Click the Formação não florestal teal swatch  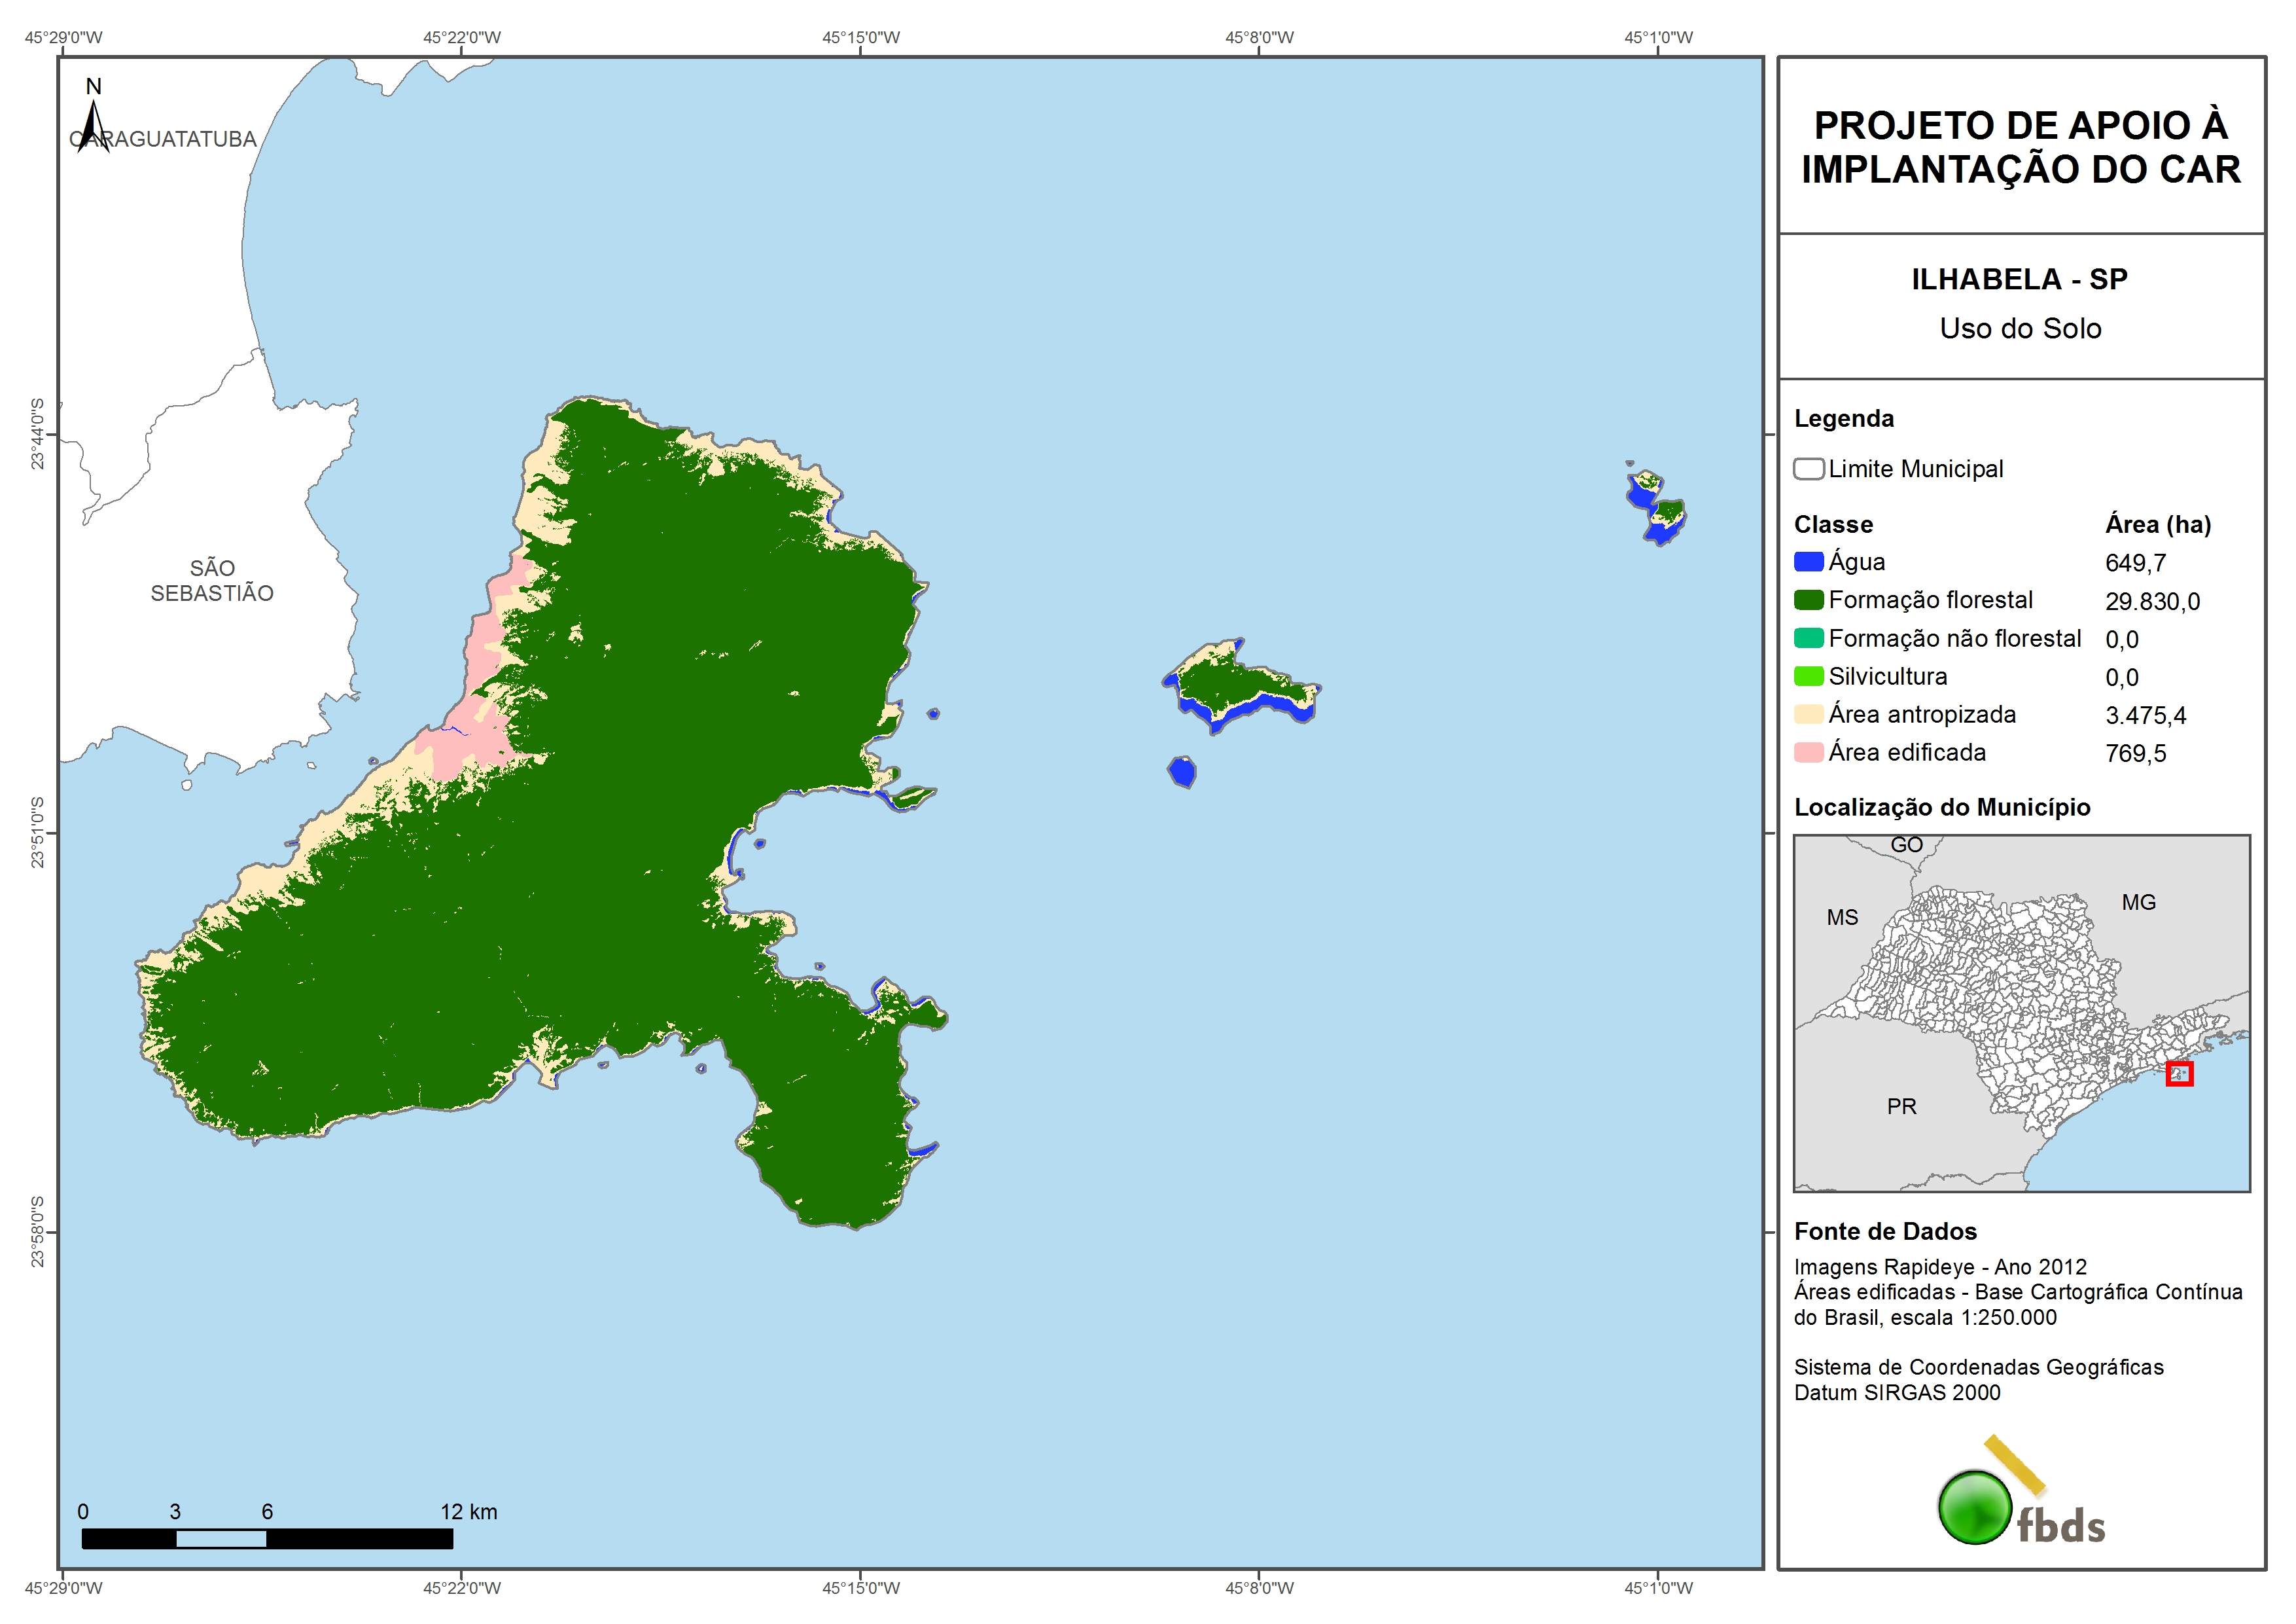[x=1808, y=638]
